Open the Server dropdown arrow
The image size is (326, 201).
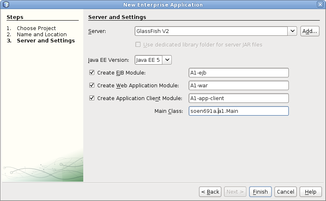(x=293, y=31)
